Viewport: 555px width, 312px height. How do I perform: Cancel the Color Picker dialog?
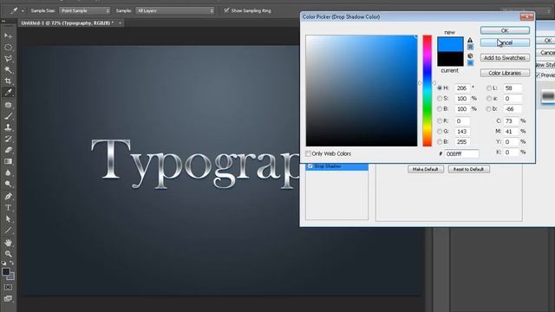505,42
